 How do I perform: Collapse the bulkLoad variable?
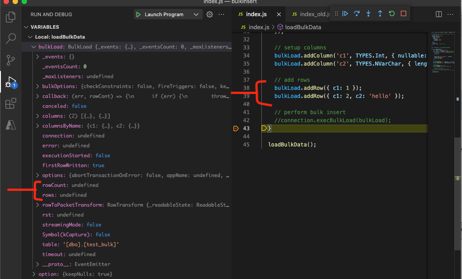tap(33, 47)
